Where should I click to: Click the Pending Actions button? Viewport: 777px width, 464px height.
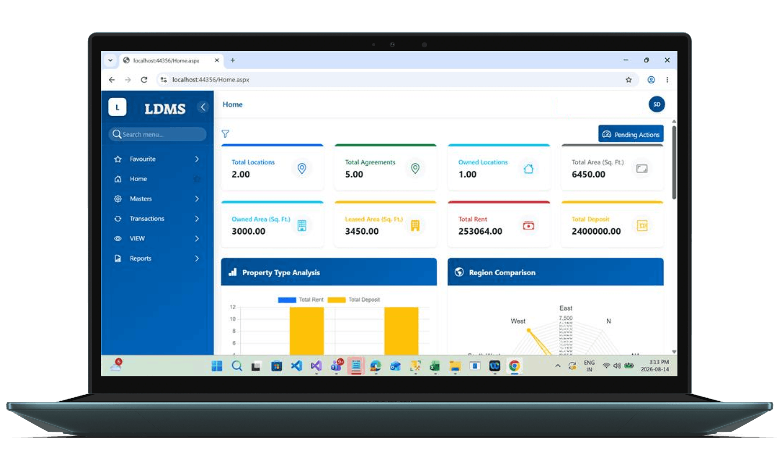[x=630, y=134]
